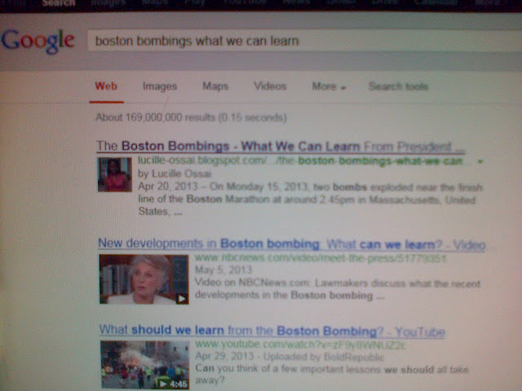Click the 'by Lucille Ossai' author link
The image size is (522, 391).
(x=175, y=174)
